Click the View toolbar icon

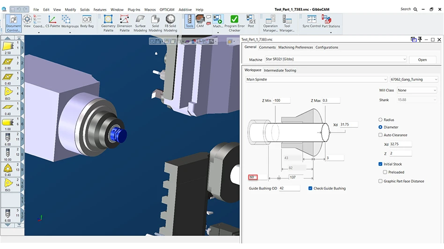pyautogui.click(x=27, y=21)
